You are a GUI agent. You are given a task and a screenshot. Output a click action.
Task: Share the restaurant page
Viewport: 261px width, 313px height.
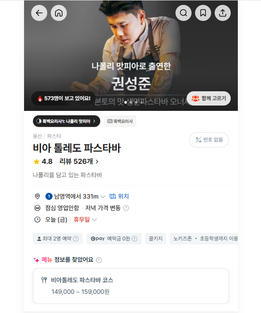click(222, 13)
